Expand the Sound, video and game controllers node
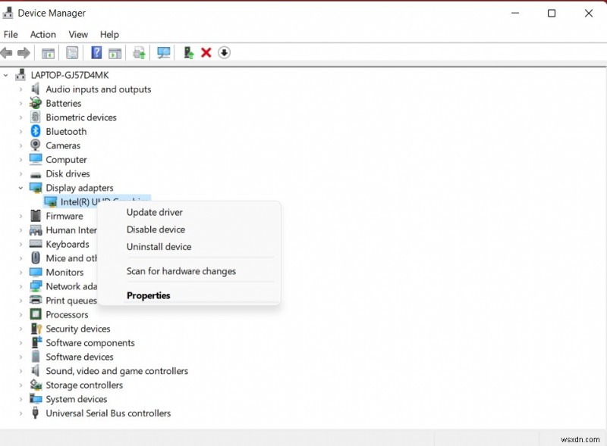Viewport: 607px width, 446px height. [19, 371]
